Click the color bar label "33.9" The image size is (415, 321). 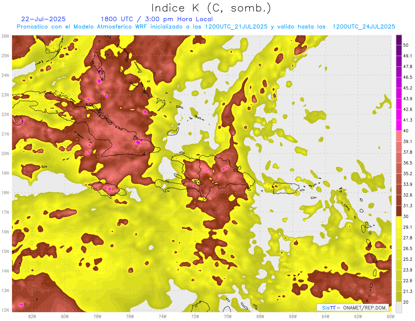click(x=407, y=184)
